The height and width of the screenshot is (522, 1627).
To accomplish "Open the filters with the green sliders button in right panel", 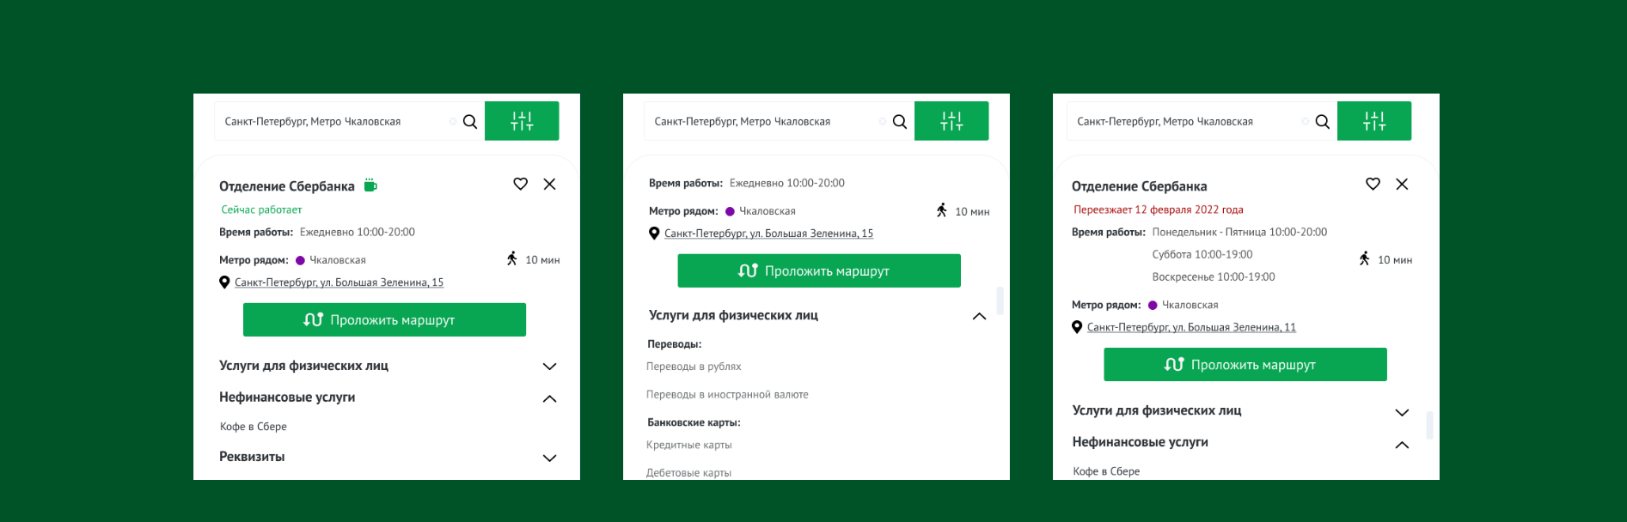I will pyautogui.click(x=1374, y=121).
